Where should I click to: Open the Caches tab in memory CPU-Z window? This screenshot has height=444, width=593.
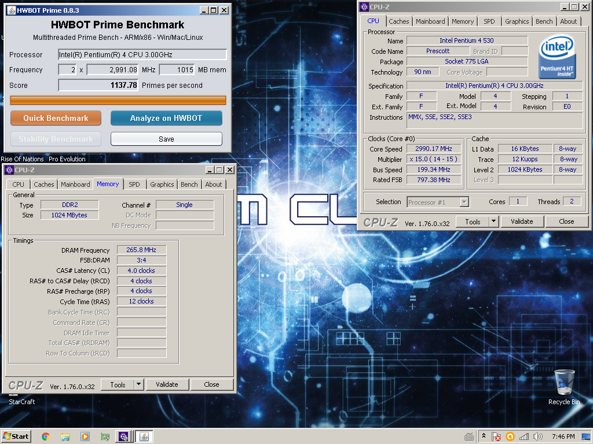click(44, 184)
